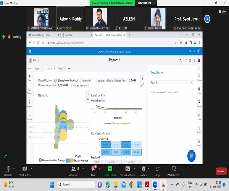Open browser extensions puzzle icon
229x191 pixels.
pyautogui.click(x=186, y=43)
